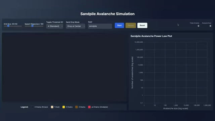
Task: Click the Grid Size: 50×50 label
Action: click(x=10, y=24)
